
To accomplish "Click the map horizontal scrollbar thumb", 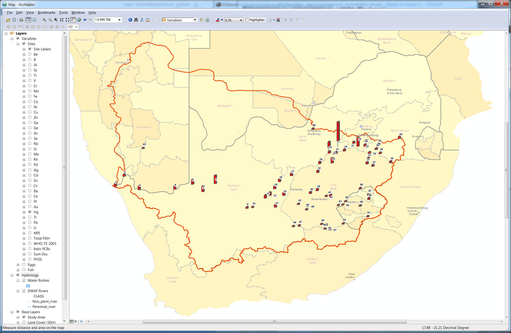I will tap(274, 322).
